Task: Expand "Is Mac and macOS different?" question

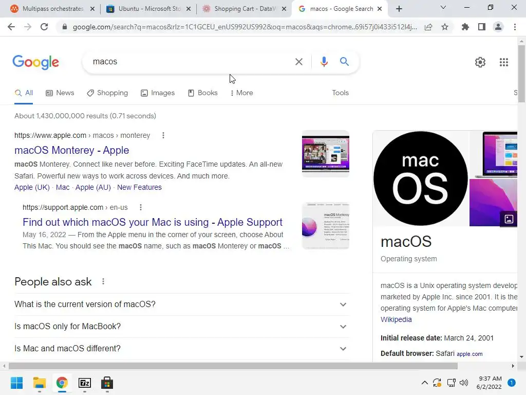Action: [182, 349]
